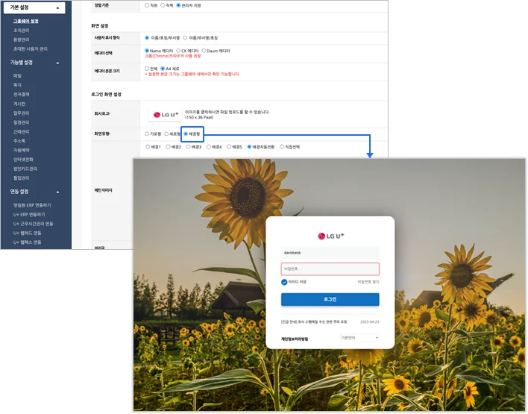Click the 비밀번호 password input field
Viewport: 528px width, 414px height.
coord(330,269)
